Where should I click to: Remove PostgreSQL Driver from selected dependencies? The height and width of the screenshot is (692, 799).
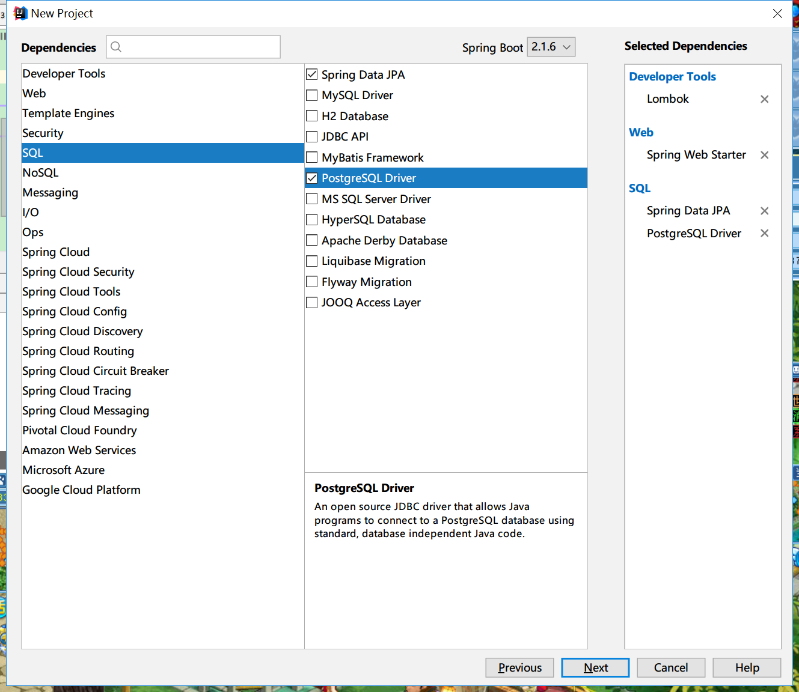click(764, 233)
